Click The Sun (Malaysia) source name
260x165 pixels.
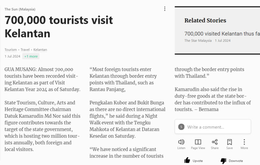[x=20, y=9]
